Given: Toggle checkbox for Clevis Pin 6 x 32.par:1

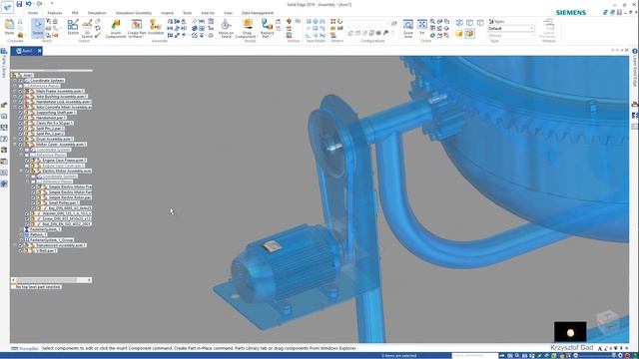Looking at the screenshot, I should coord(21,123).
